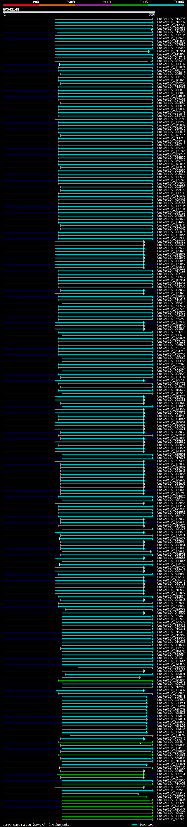Select hit UniRef100_P13951

point(171,51)
